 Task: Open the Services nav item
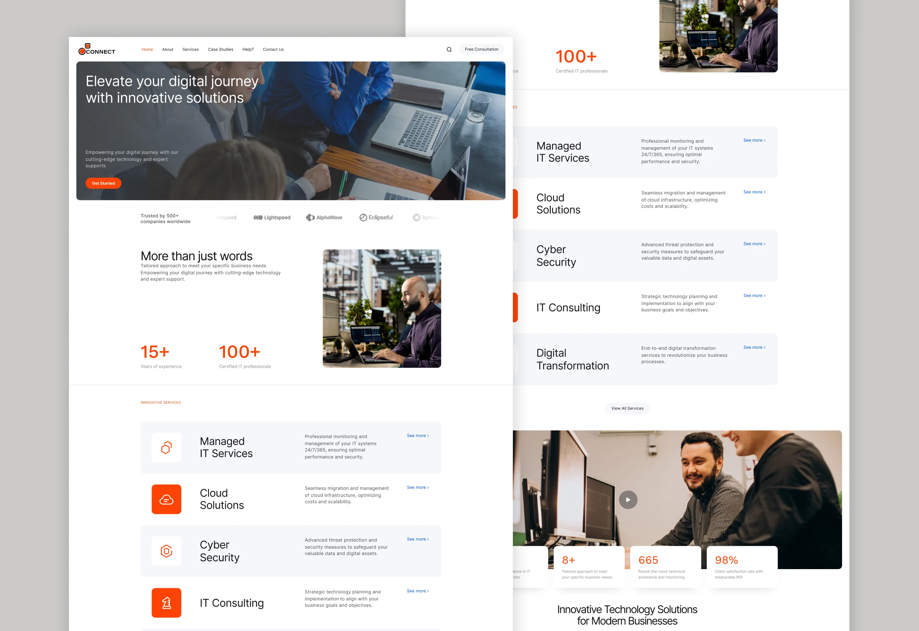point(191,49)
